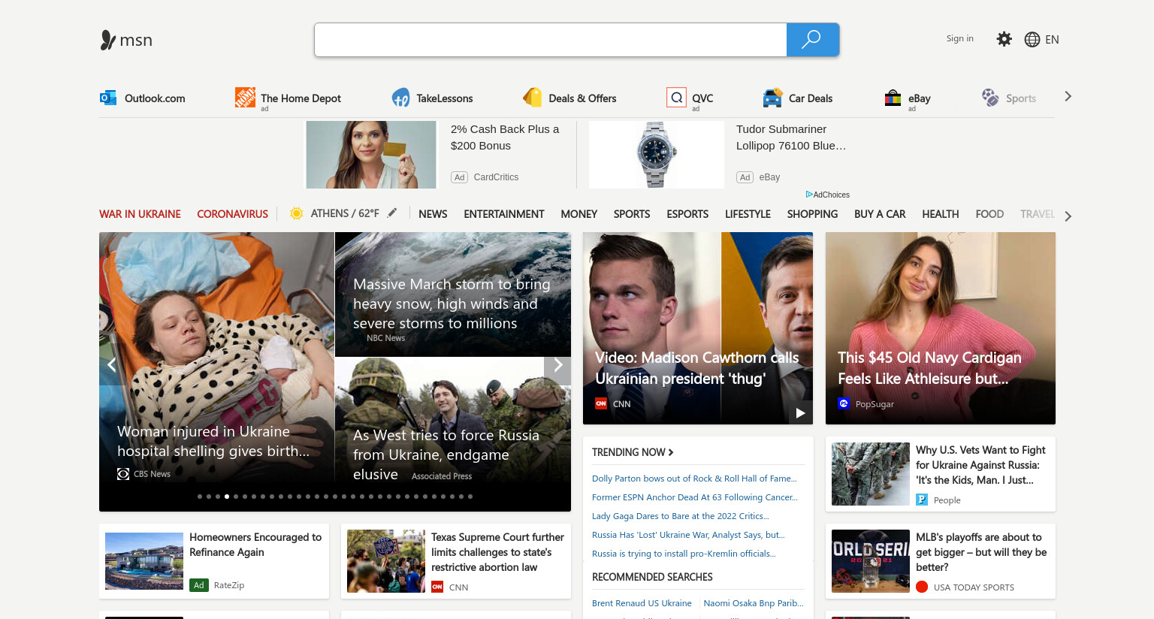Go to the News section
The width and height of the screenshot is (1154, 619).
tap(433, 214)
